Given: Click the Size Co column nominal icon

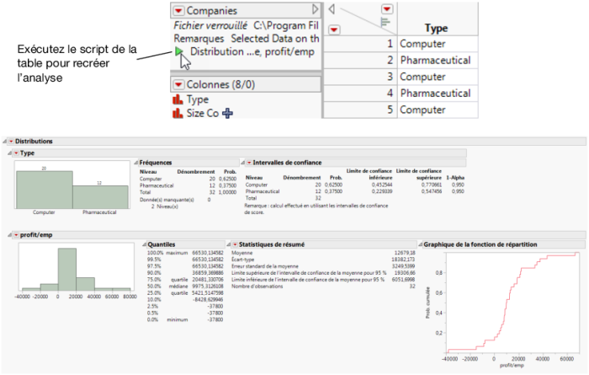Looking at the screenshot, I should [178, 114].
